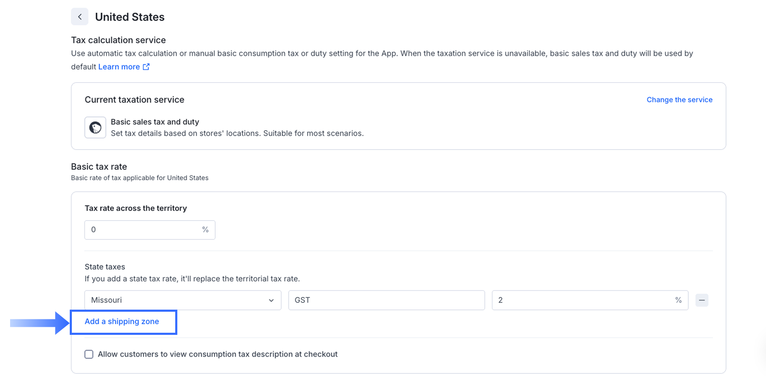The image size is (766, 384).
Task: Click the Allow customers to view label
Action: click(218, 354)
